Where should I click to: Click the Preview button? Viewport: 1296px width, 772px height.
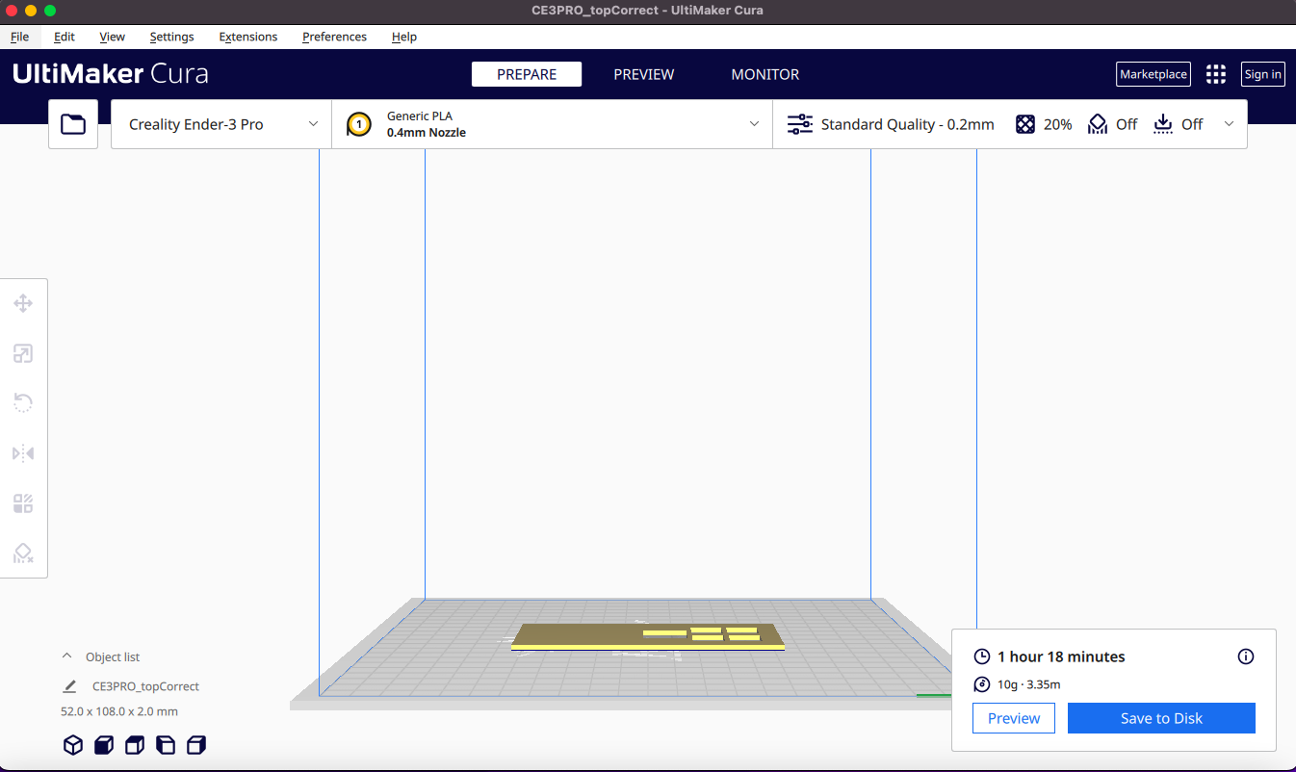(x=1014, y=718)
